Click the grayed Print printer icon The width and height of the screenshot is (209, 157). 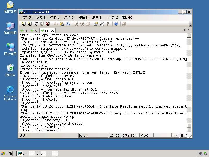point(88,24)
